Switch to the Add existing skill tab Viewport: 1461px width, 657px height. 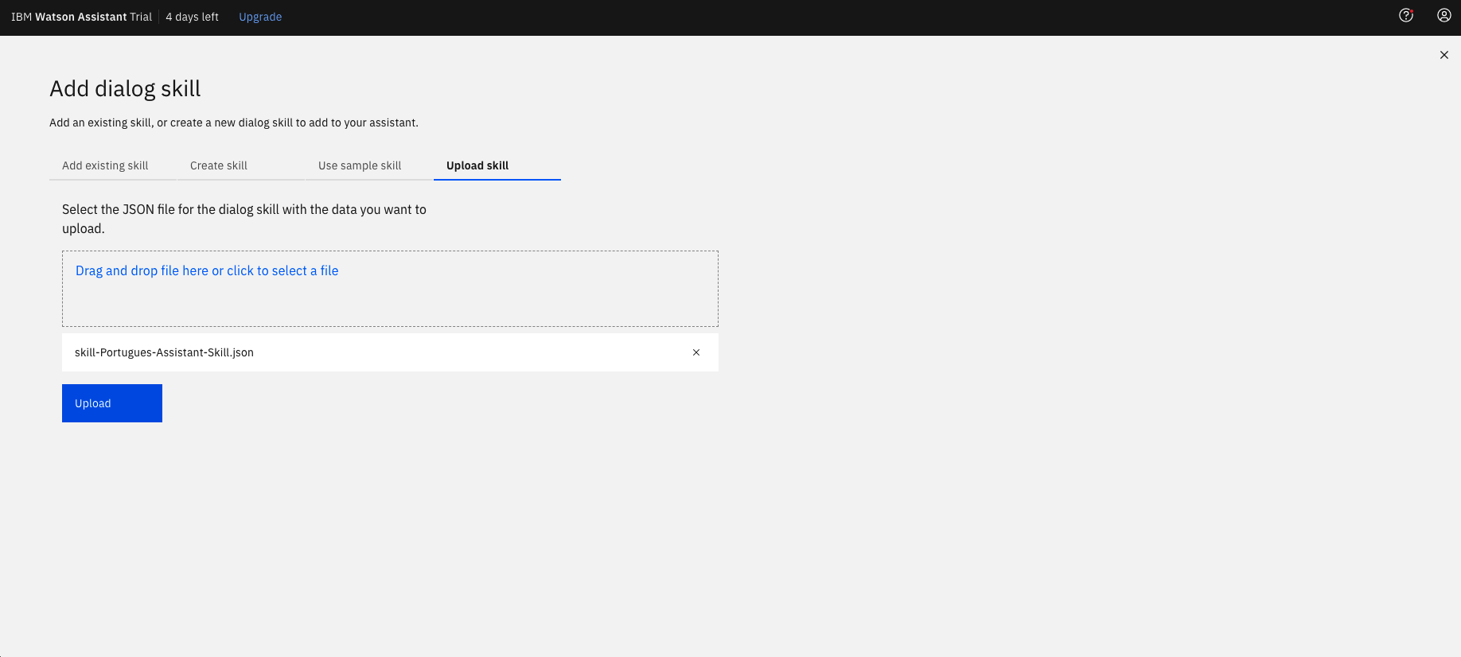pyautogui.click(x=113, y=165)
